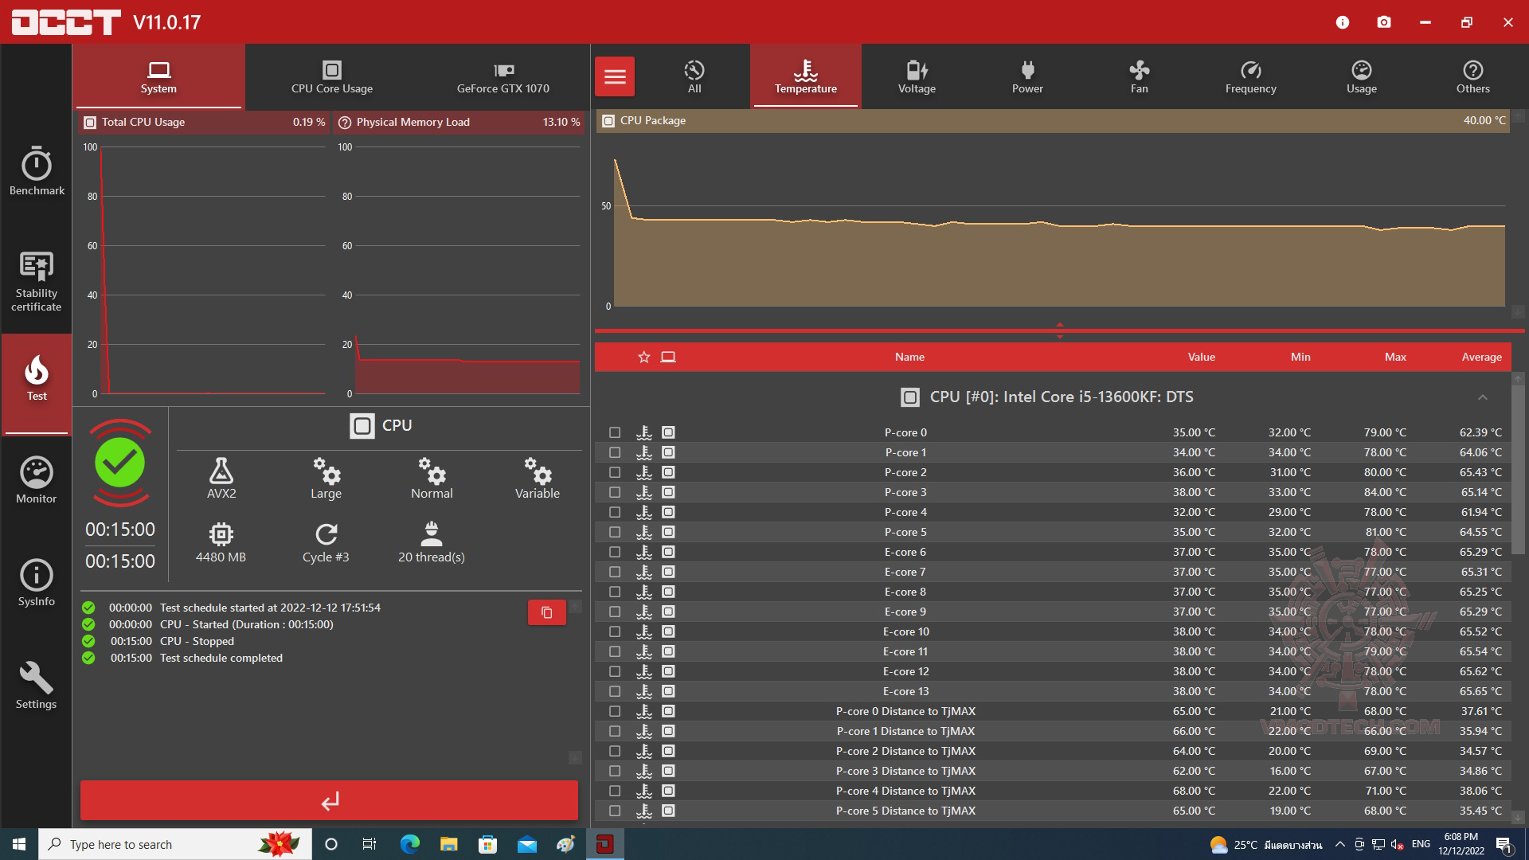Check the E-core 6 row checkbox
Screen dimensions: 1529x860
click(615, 552)
